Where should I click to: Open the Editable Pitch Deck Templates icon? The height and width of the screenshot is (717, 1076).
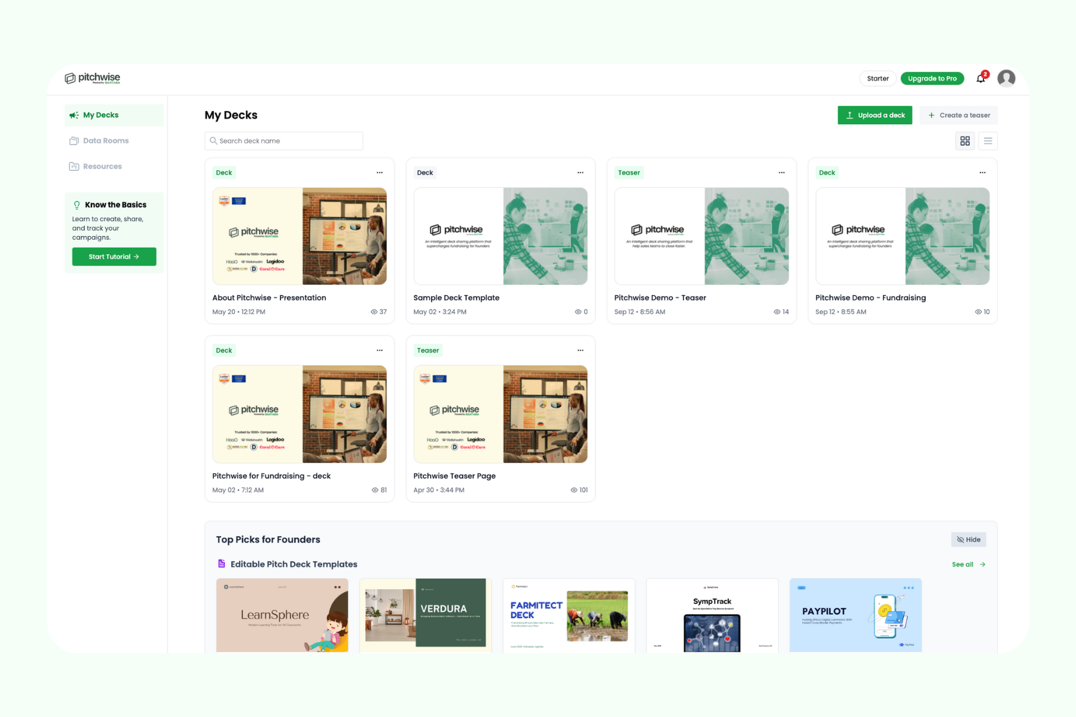pyautogui.click(x=221, y=563)
